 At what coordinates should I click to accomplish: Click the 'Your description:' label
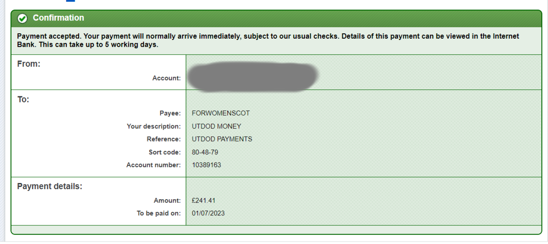tap(154, 126)
